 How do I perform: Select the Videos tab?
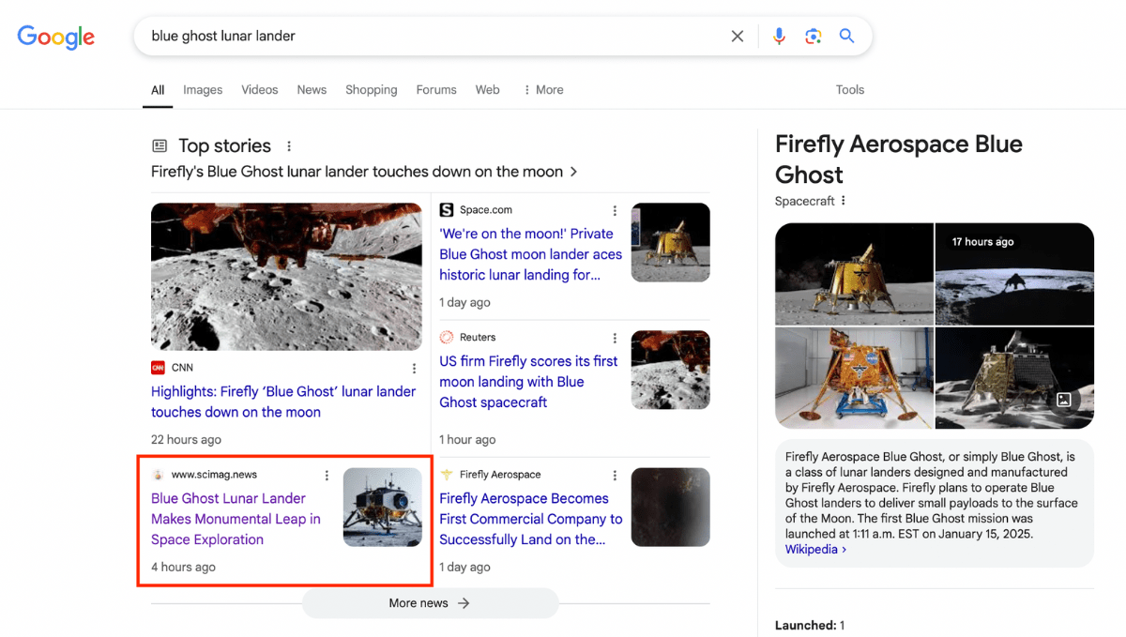(x=259, y=90)
